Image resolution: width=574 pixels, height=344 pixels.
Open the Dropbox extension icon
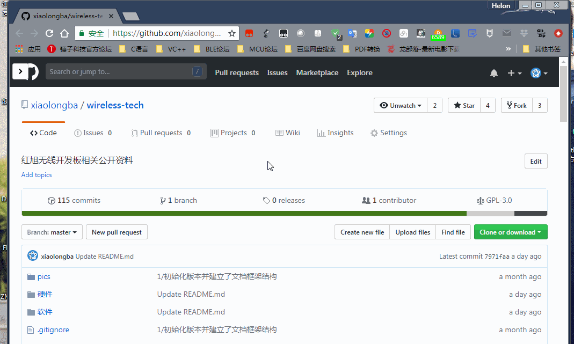pyautogui.click(x=524, y=33)
